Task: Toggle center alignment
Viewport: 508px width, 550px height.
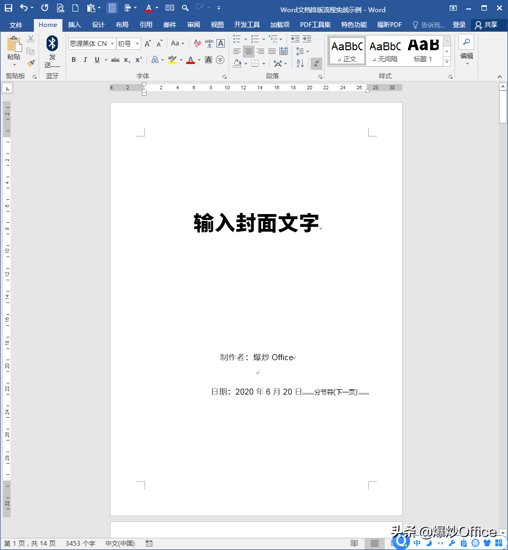Action: click(x=249, y=51)
